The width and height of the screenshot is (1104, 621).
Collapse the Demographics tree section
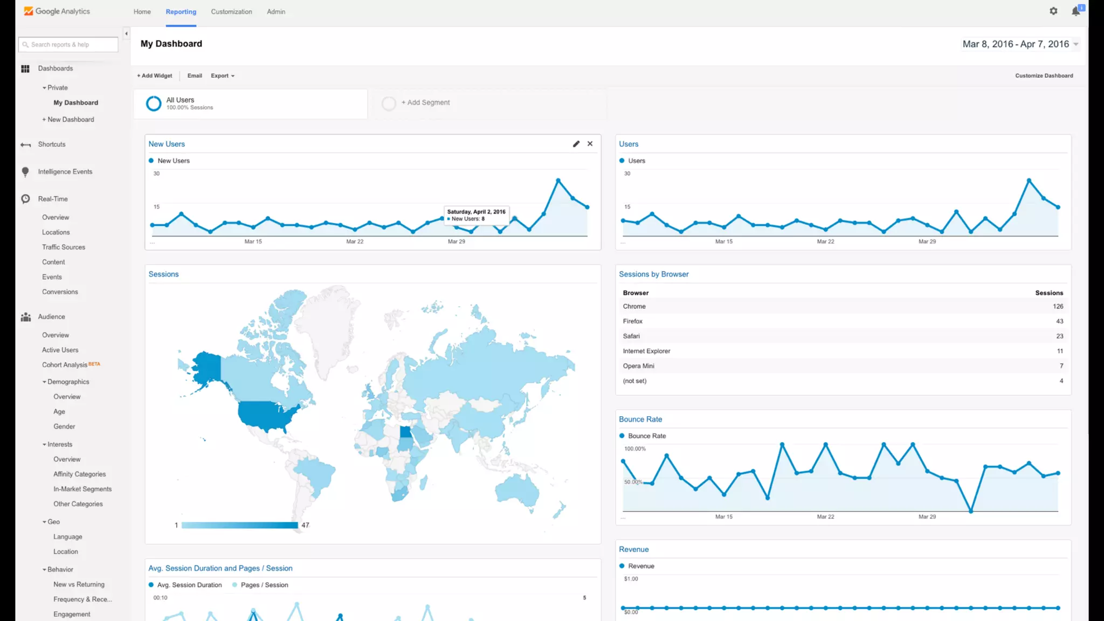point(45,382)
